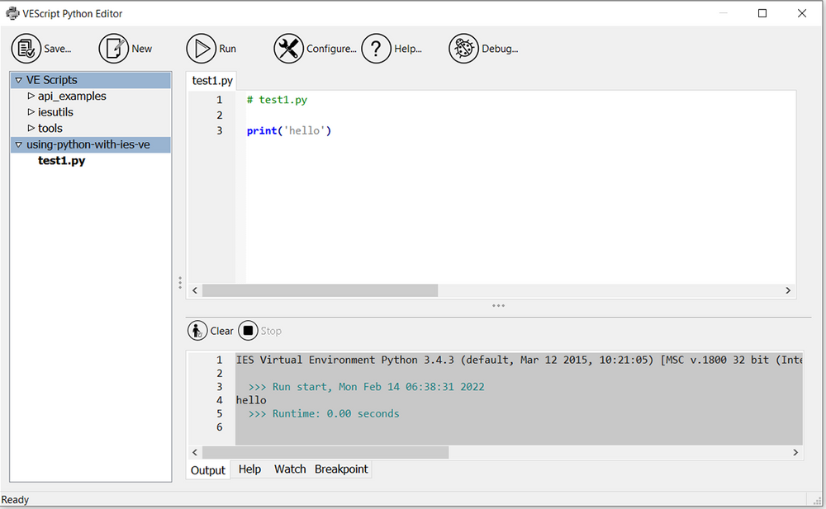826x509 pixels.
Task: Select the Help tab near Output
Action: point(249,469)
